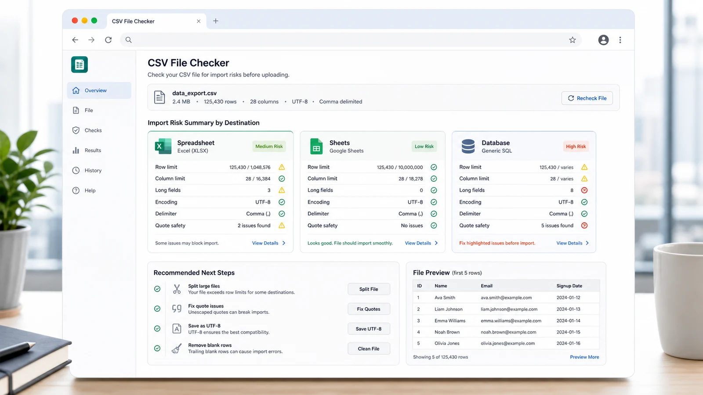Open the user profile avatar icon
Image resolution: width=703 pixels, height=395 pixels.
[604, 40]
